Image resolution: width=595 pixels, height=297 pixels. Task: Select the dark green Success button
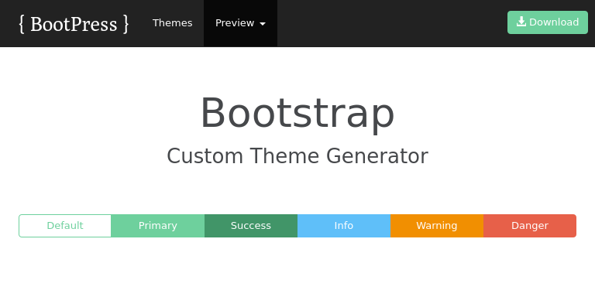tap(251, 226)
